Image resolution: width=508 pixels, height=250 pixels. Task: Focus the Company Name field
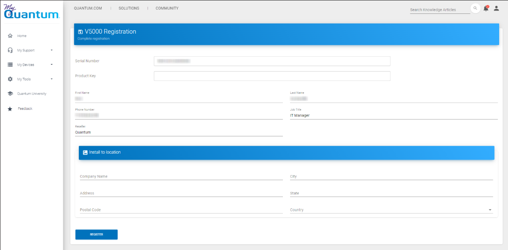(181, 176)
